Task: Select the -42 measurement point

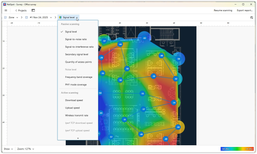Action: pyautogui.click(x=176, y=79)
